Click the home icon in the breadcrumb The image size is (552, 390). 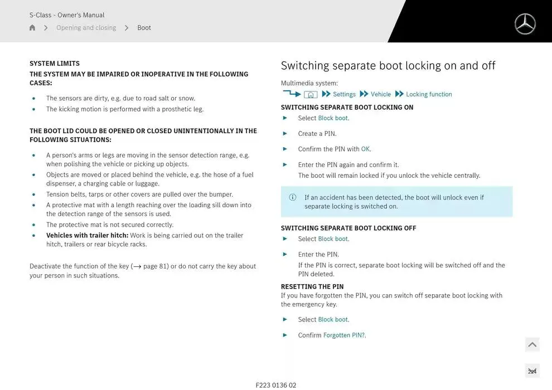[x=32, y=27]
